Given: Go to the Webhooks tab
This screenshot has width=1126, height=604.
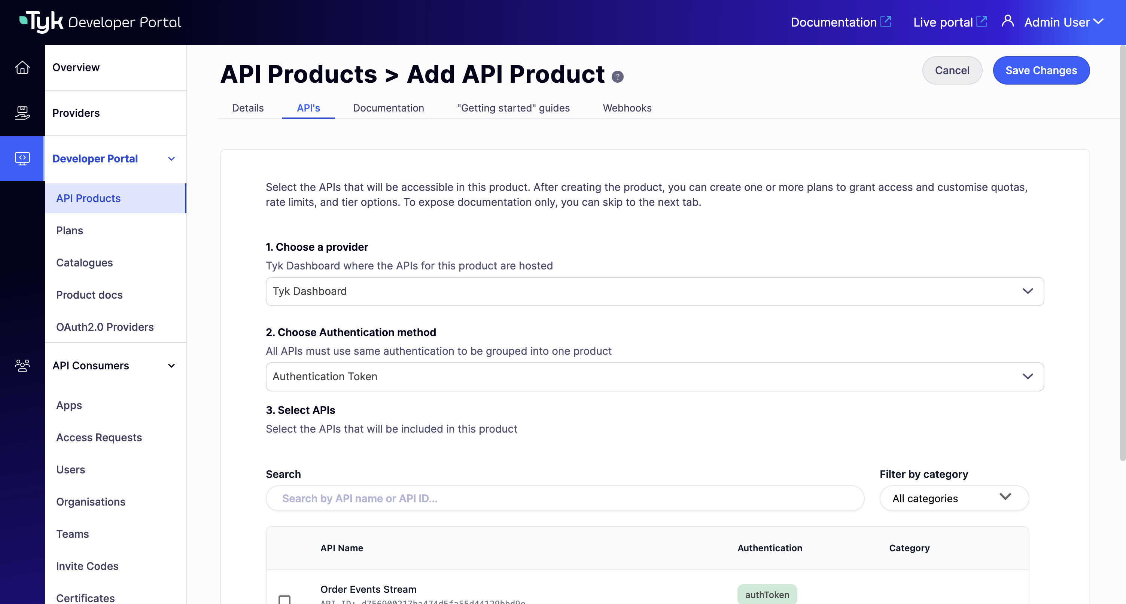Looking at the screenshot, I should point(627,108).
